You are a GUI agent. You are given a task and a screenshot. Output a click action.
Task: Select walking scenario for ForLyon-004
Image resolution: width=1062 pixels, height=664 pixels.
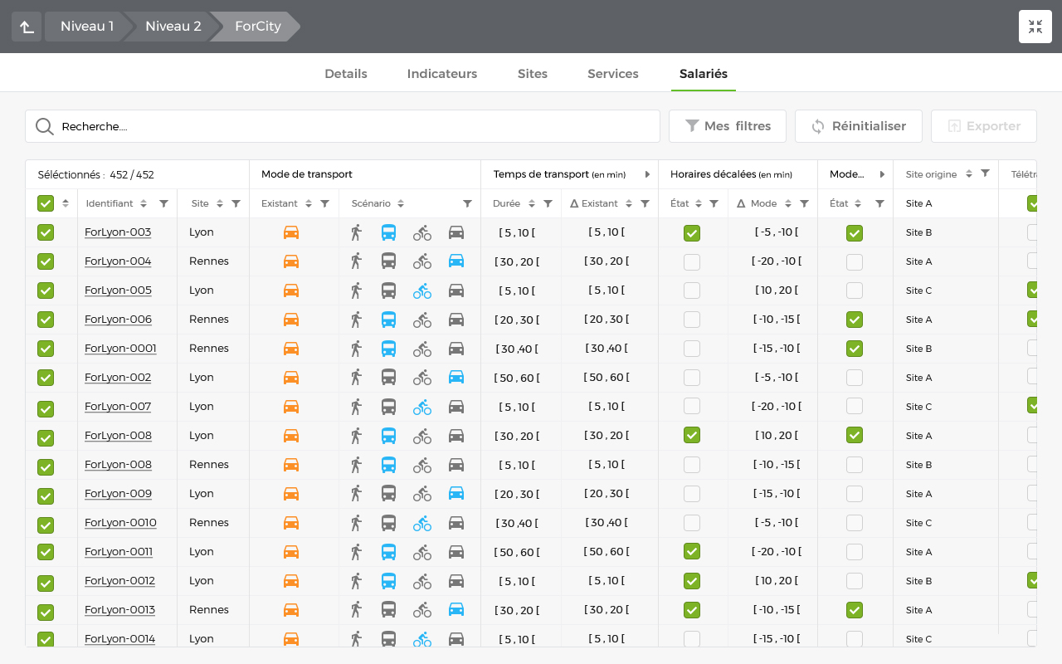356,261
